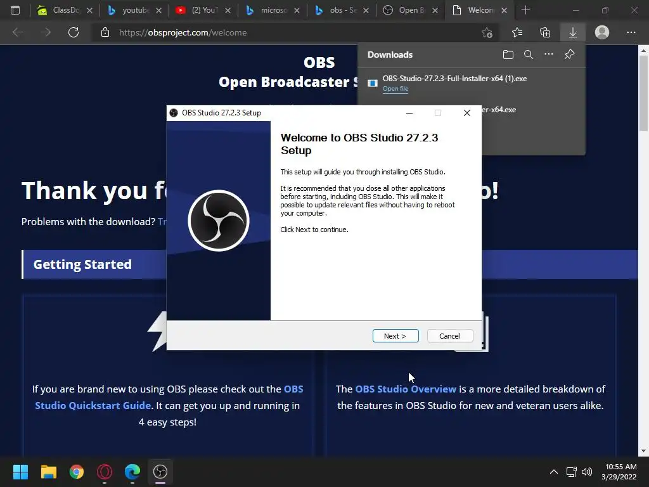
Task: Open the browser profile avatar
Action: 602,32
